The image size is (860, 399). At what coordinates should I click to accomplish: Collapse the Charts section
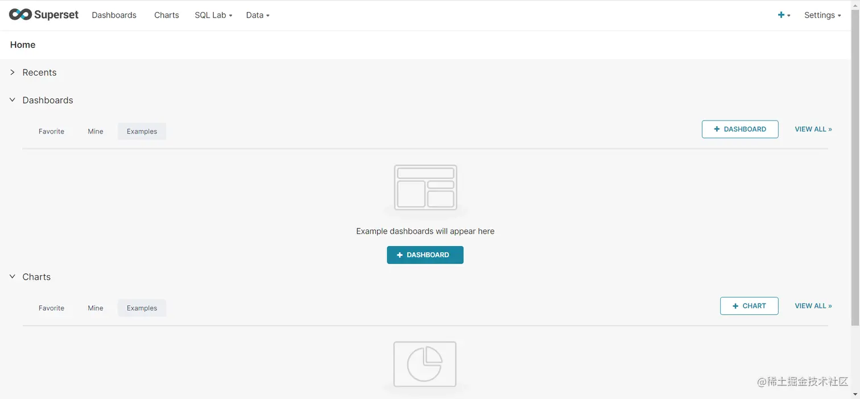(x=13, y=277)
